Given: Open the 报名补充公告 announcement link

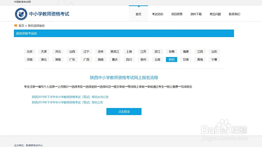Looking at the screenshot, I should [70, 97].
